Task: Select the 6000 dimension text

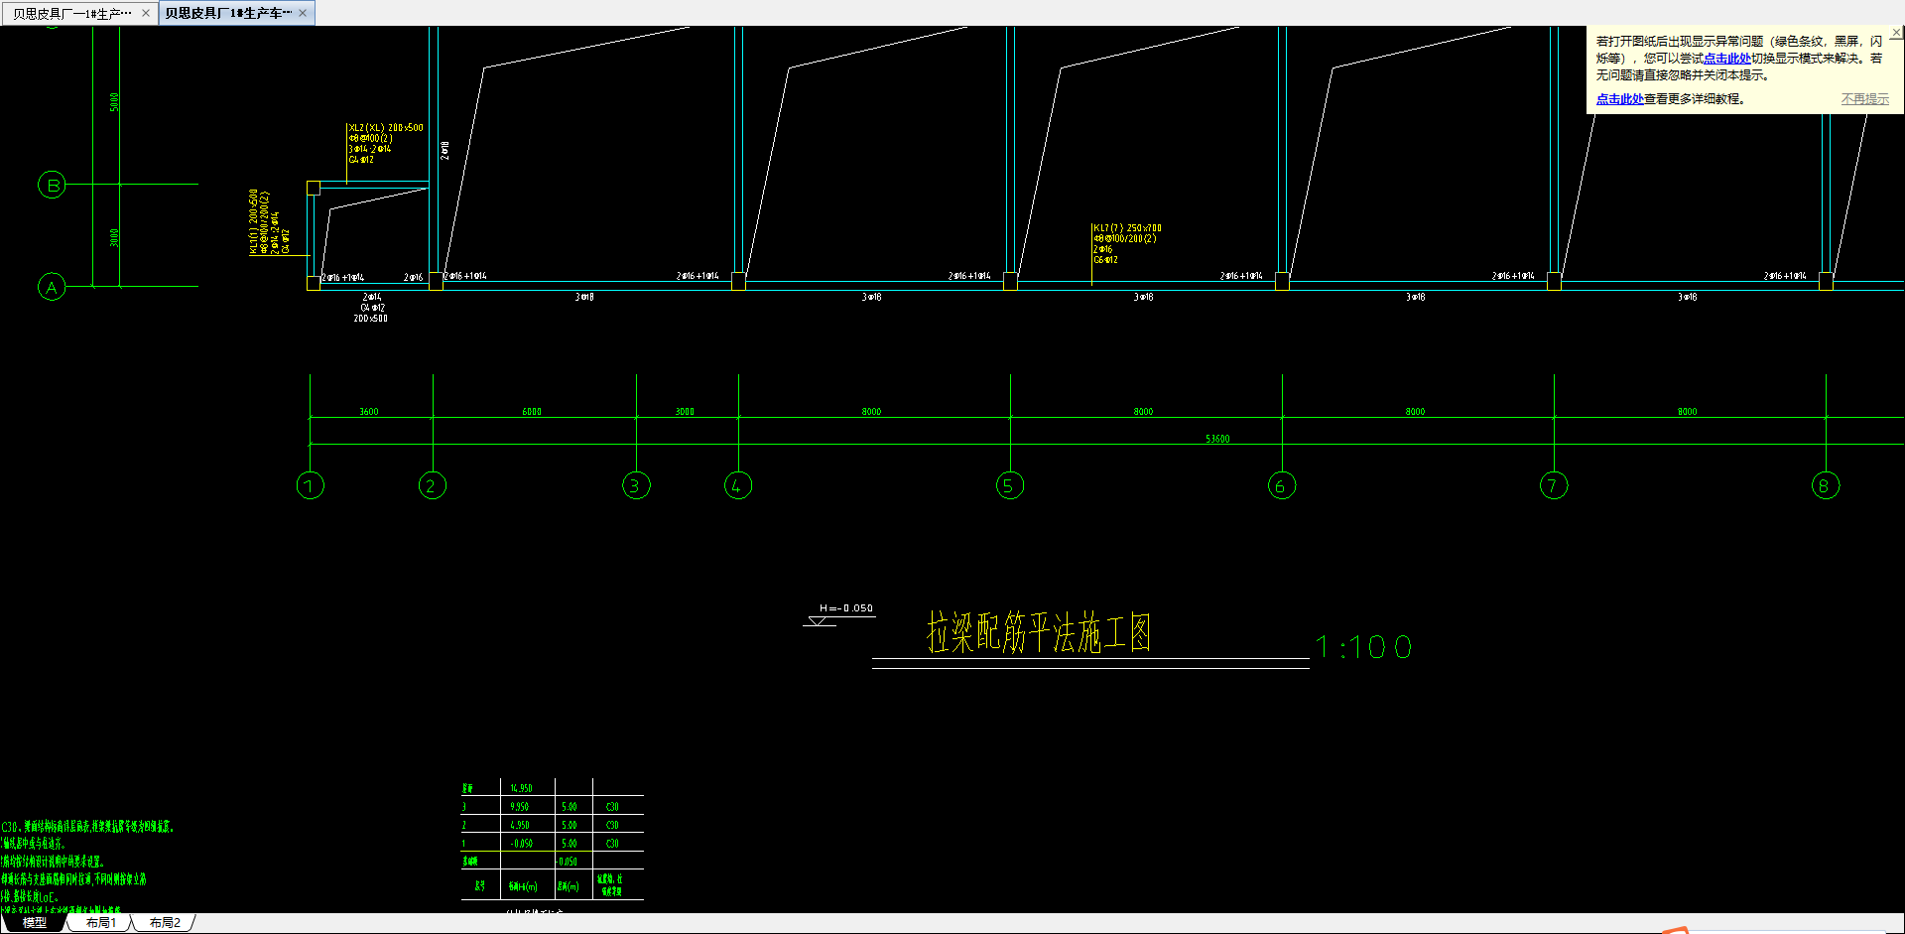Action: tap(532, 411)
